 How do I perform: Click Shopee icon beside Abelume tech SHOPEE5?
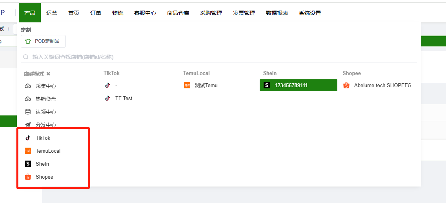pos(346,85)
